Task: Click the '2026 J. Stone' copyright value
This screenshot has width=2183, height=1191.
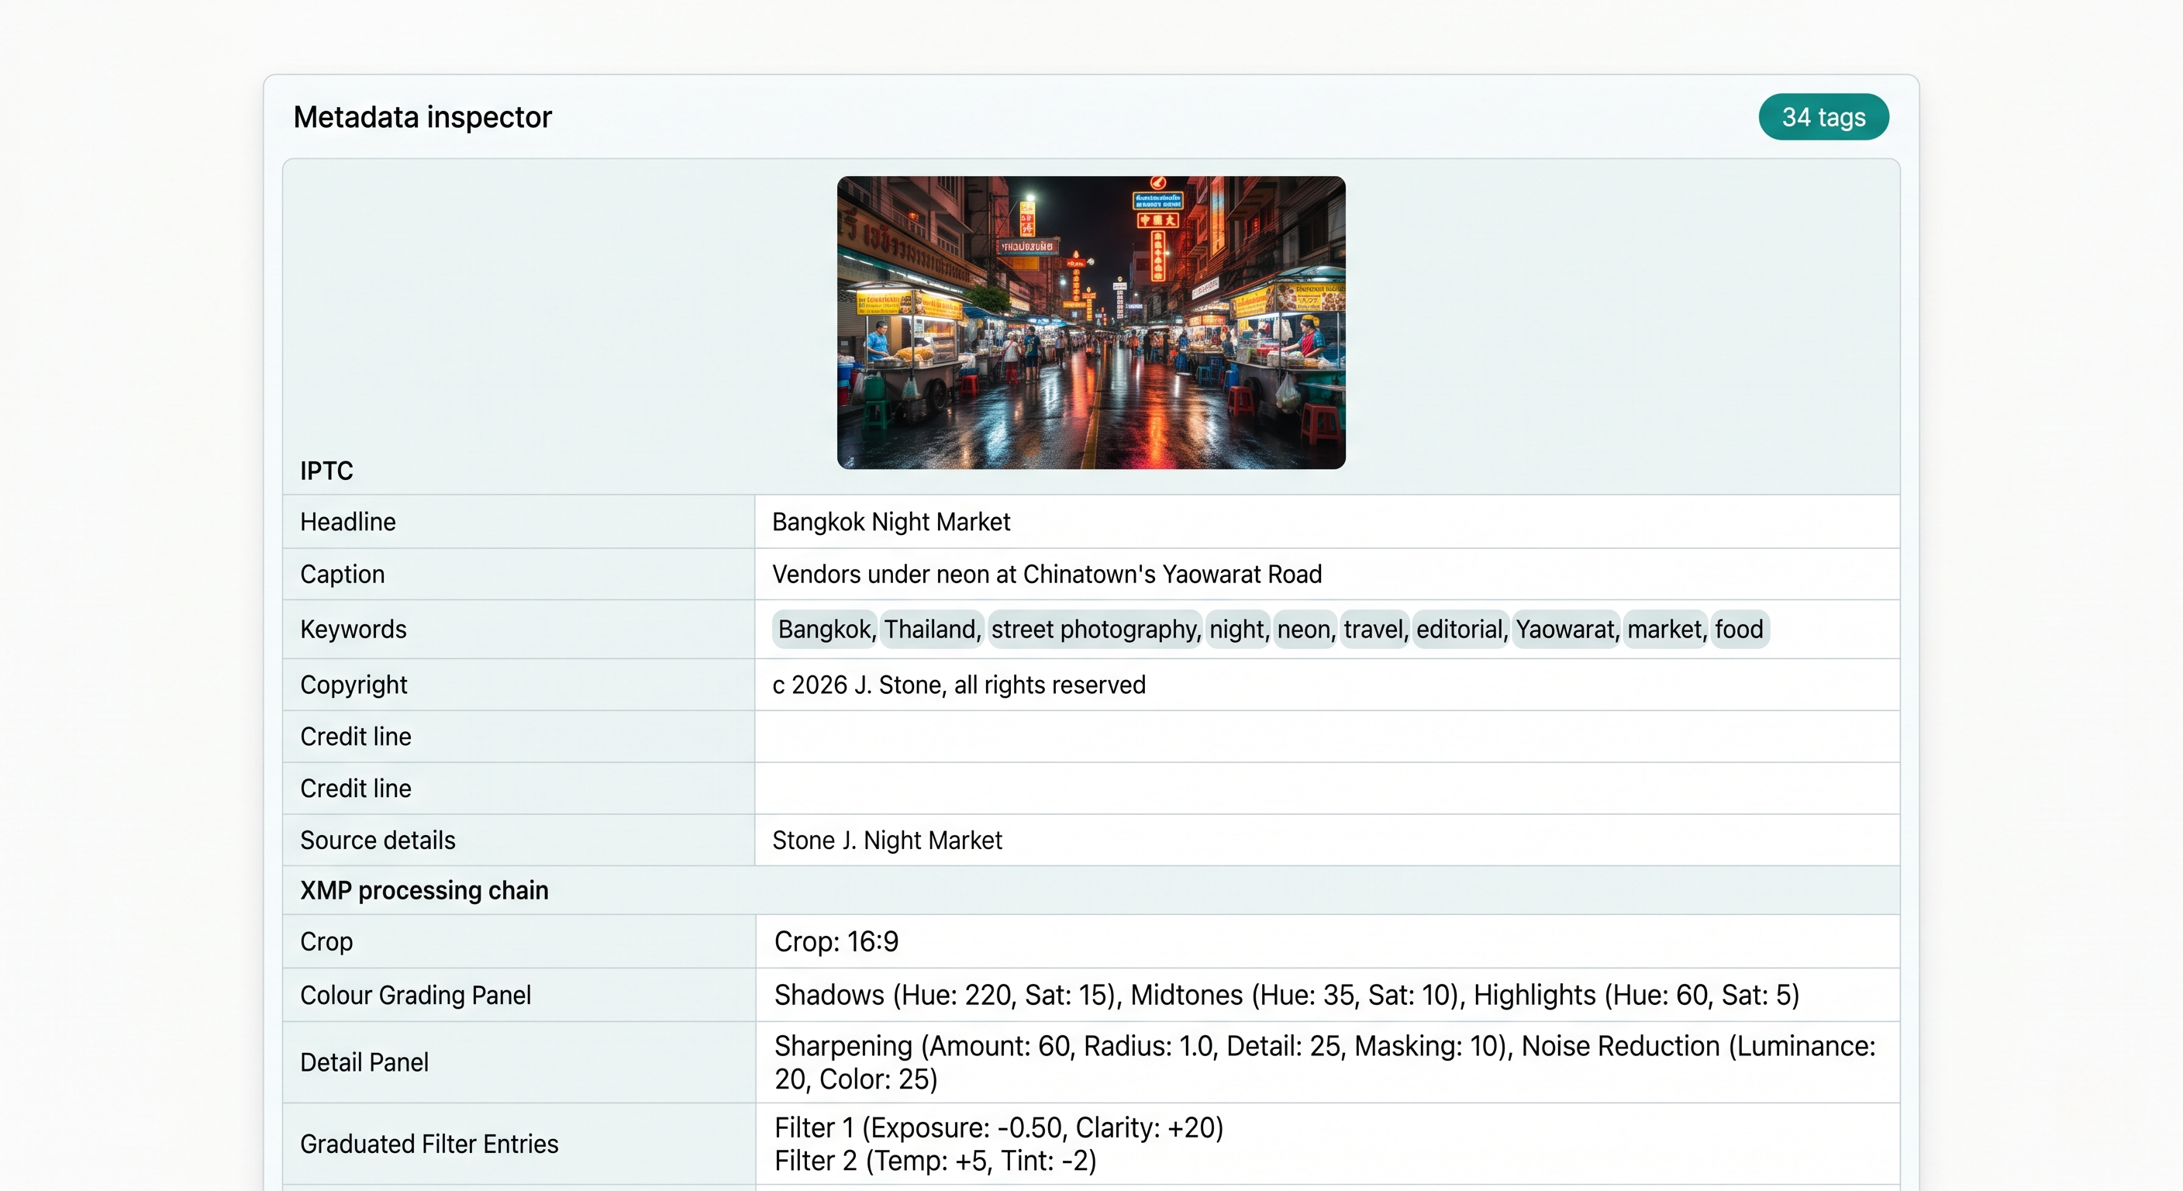Action: point(958,684)
